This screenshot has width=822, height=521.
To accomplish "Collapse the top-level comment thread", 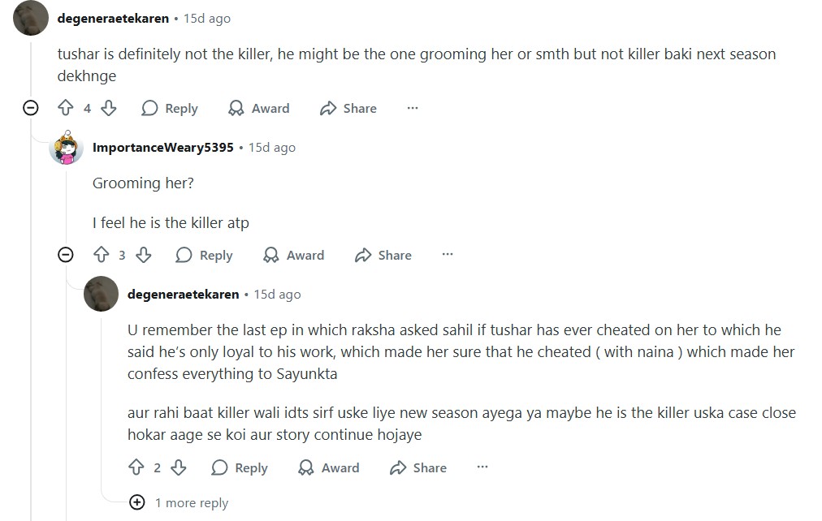I will pos(31,108).
